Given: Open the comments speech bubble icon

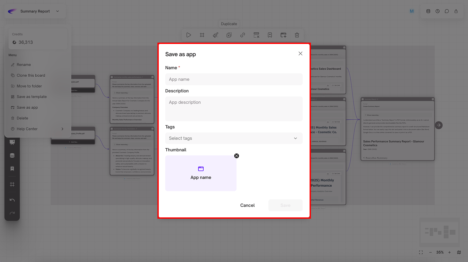Looking at the screenshot, I should pos(447,11).
